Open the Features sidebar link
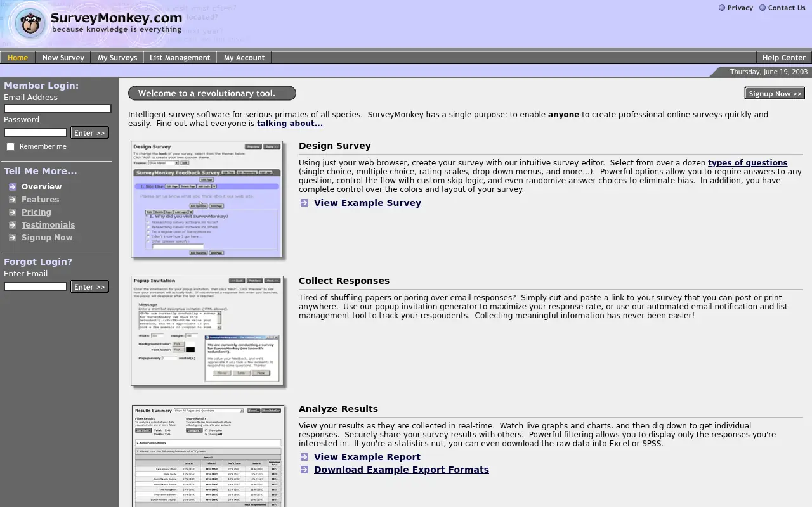The width and height of the screenshot is (812, 507). pos(40,200)
